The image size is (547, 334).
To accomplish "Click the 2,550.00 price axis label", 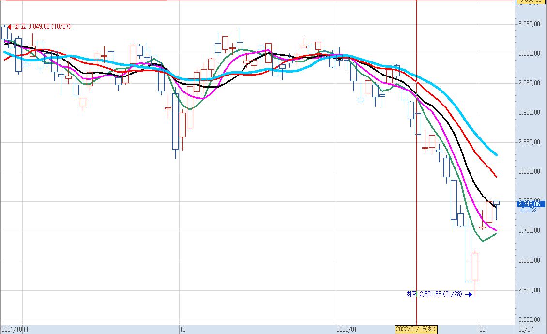I will [x=529, y=319].
